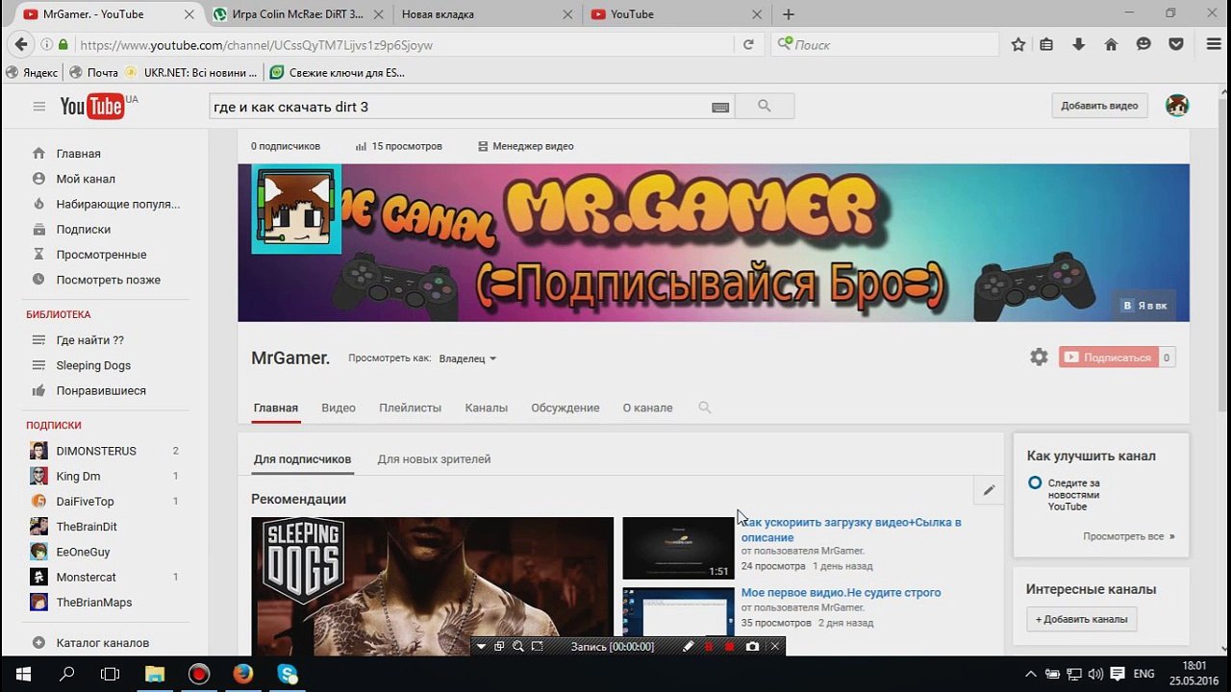This screenshot has height=692, width=1231.
Task: Open the Обсуждение channel tab
Action: click(x=565, y=408)
